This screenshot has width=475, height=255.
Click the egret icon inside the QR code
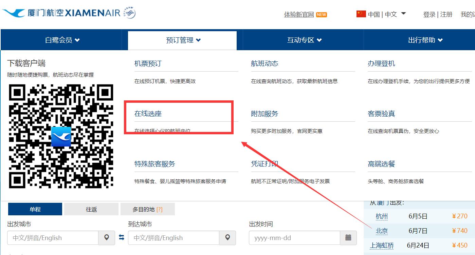61,137
